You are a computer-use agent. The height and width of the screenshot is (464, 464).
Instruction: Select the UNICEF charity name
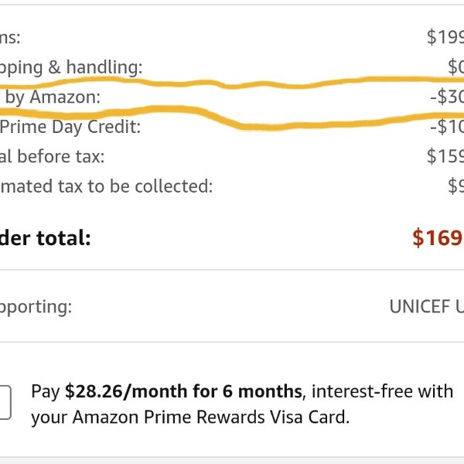click(x=427, y=306)
